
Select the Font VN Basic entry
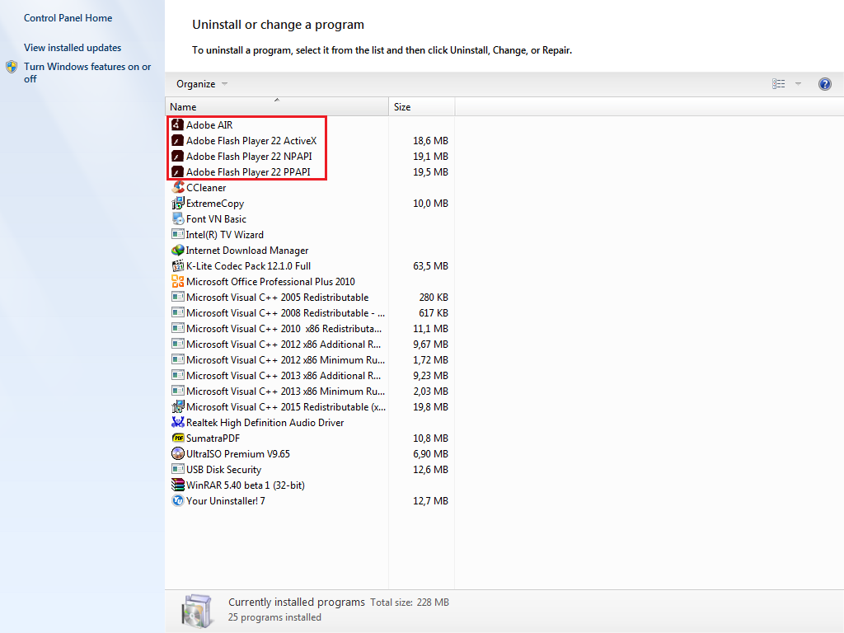click(216, 219)
